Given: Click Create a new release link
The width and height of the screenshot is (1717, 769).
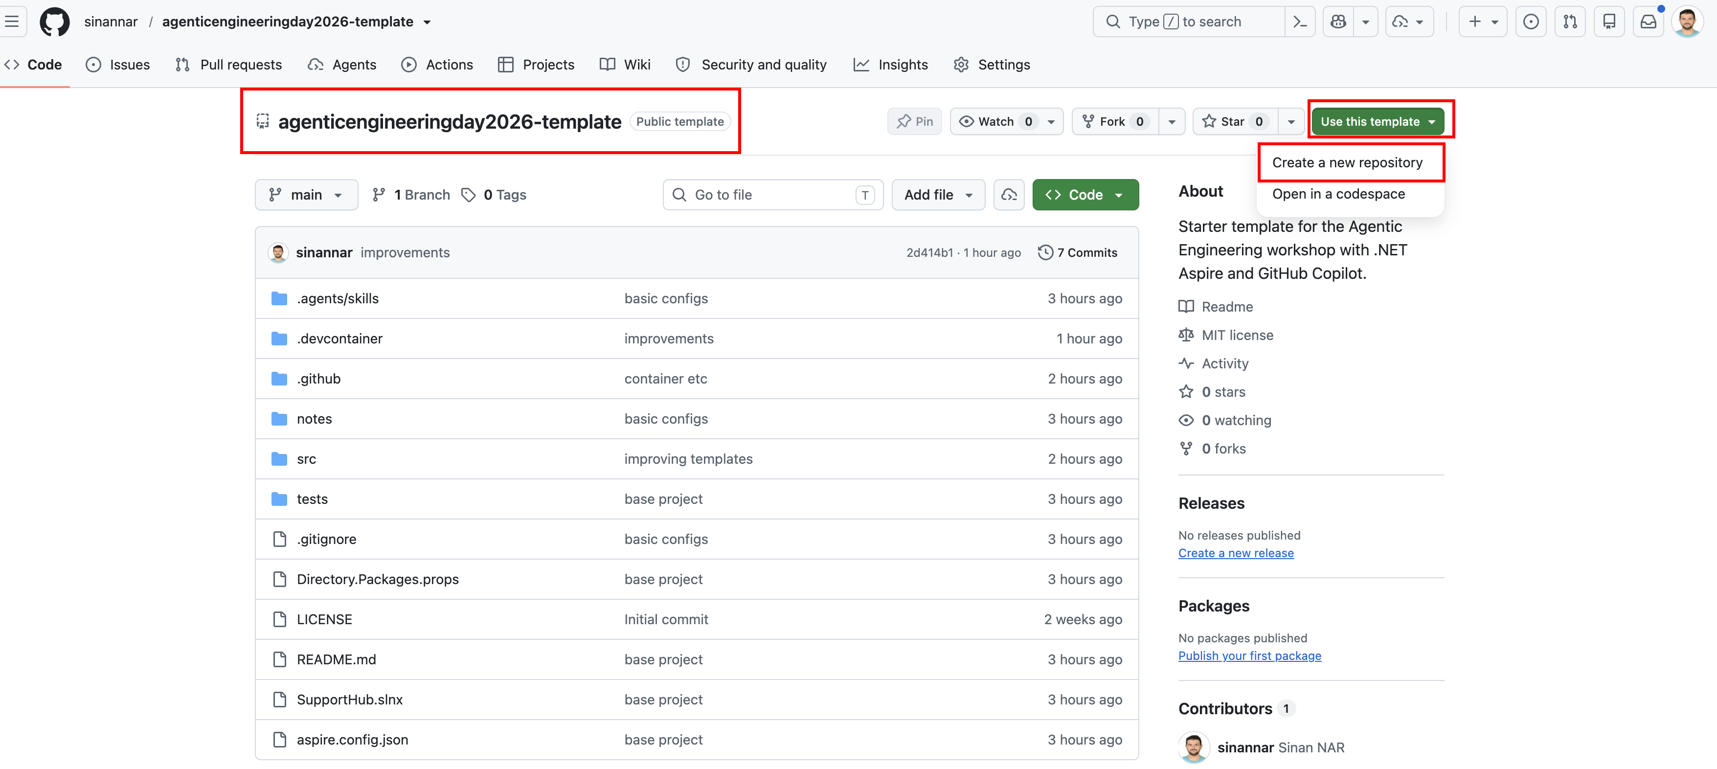Looking at the screenshot, I should (x=1236, y=552).
